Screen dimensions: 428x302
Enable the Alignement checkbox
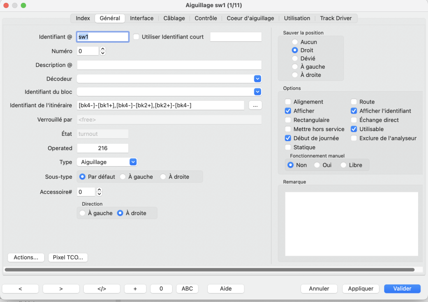click(288, 102)
